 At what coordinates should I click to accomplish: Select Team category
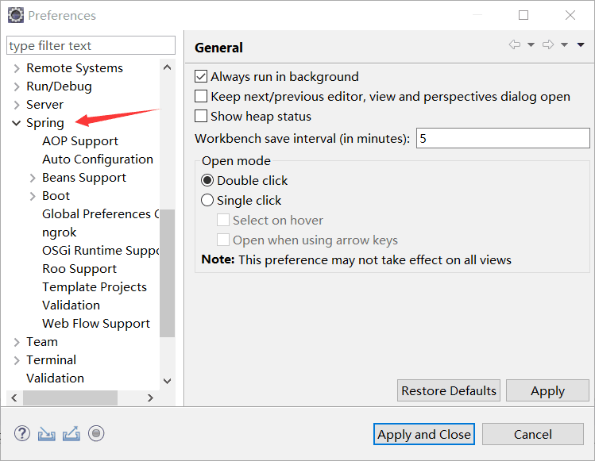point(42,341)
